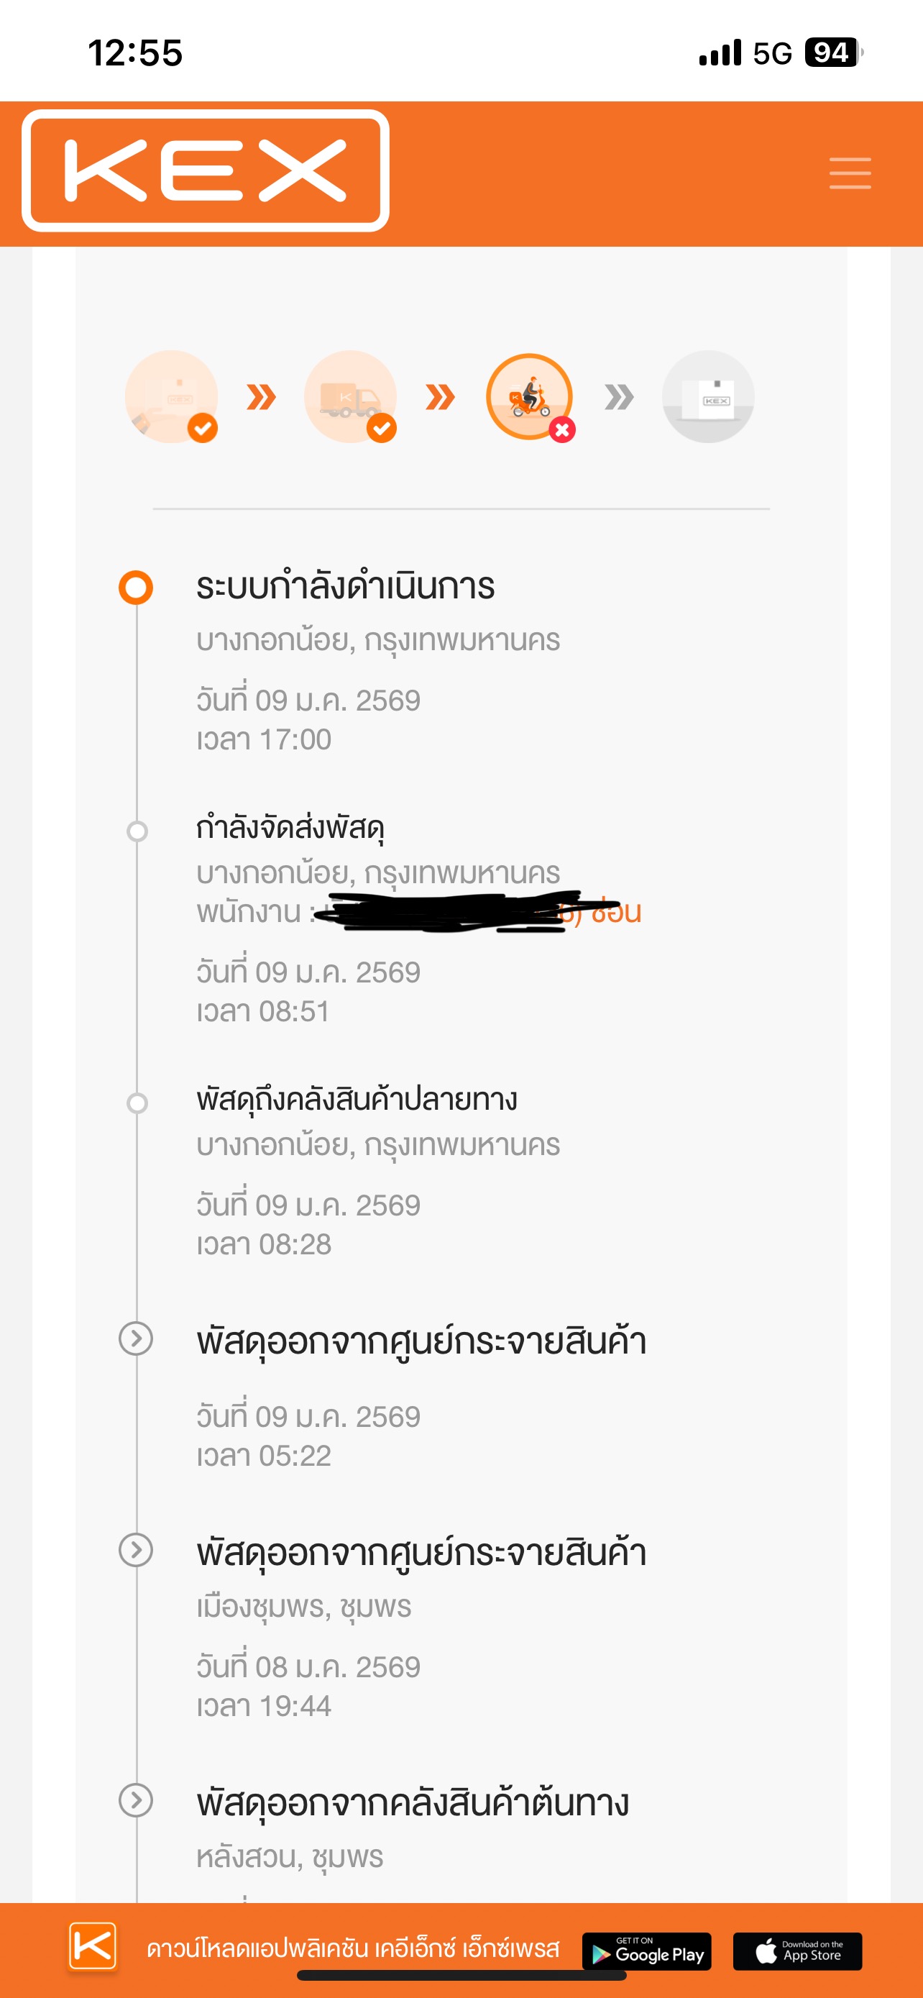The image size is (923, 1998).
Task: Tap the 5G battery status indicator
Action: (834, 53)
